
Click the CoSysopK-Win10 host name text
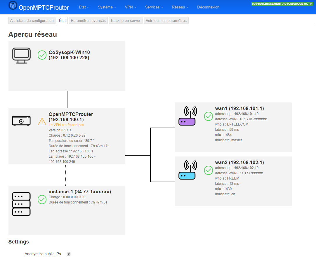pyautogui.click(x=69, y=52)
